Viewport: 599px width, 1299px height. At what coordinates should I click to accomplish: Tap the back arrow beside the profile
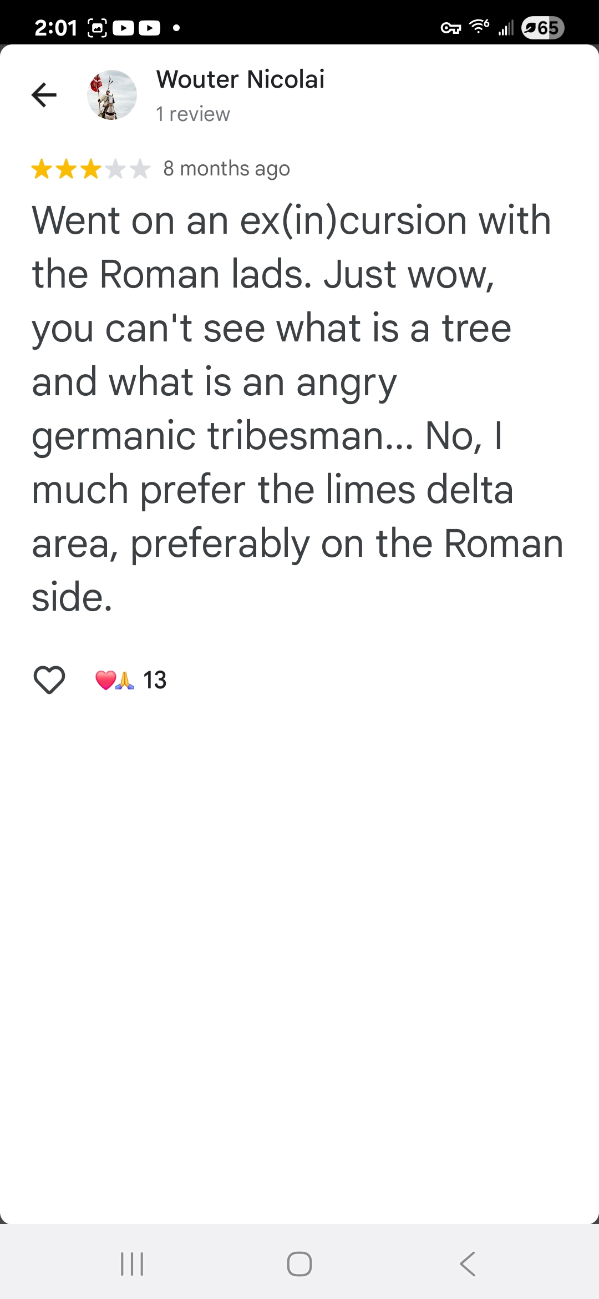pyautogui.click(x=44, y=95)
